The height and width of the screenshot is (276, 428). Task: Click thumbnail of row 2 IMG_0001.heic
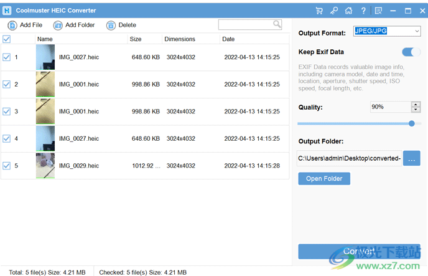point(45,84)
